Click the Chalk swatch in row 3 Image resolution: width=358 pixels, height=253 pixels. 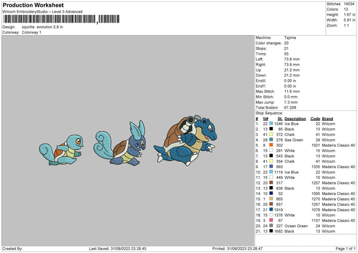pyautogui.click(x=271, y=134)
